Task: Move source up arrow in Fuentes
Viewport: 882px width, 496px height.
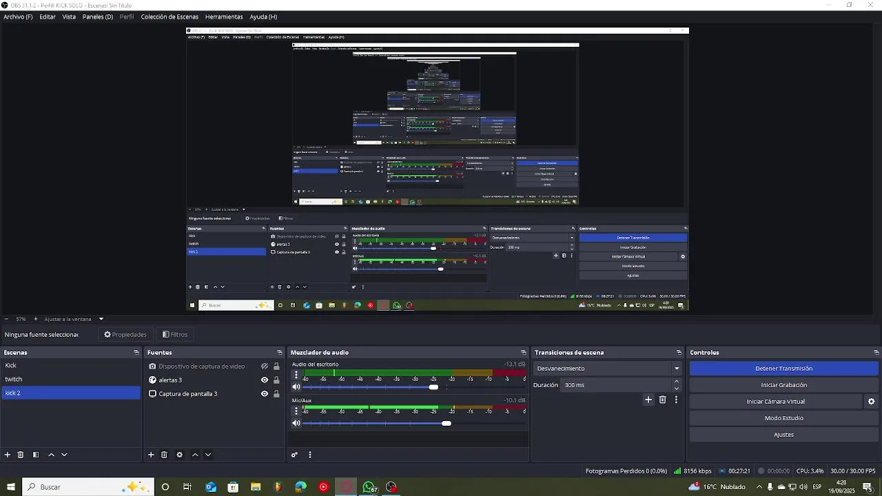Action: click(195, 455)
